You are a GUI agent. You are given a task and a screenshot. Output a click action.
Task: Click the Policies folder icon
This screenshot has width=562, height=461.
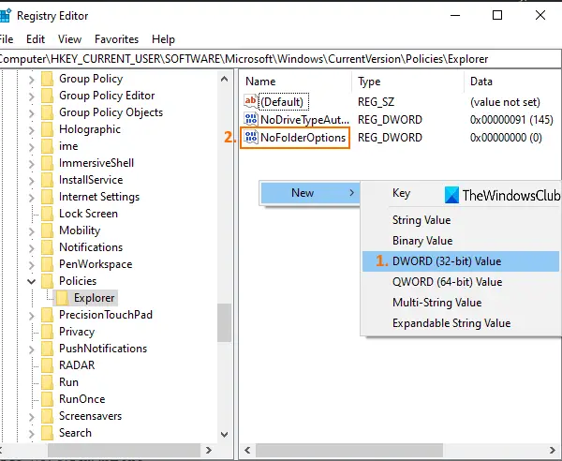tap(48, 281)
